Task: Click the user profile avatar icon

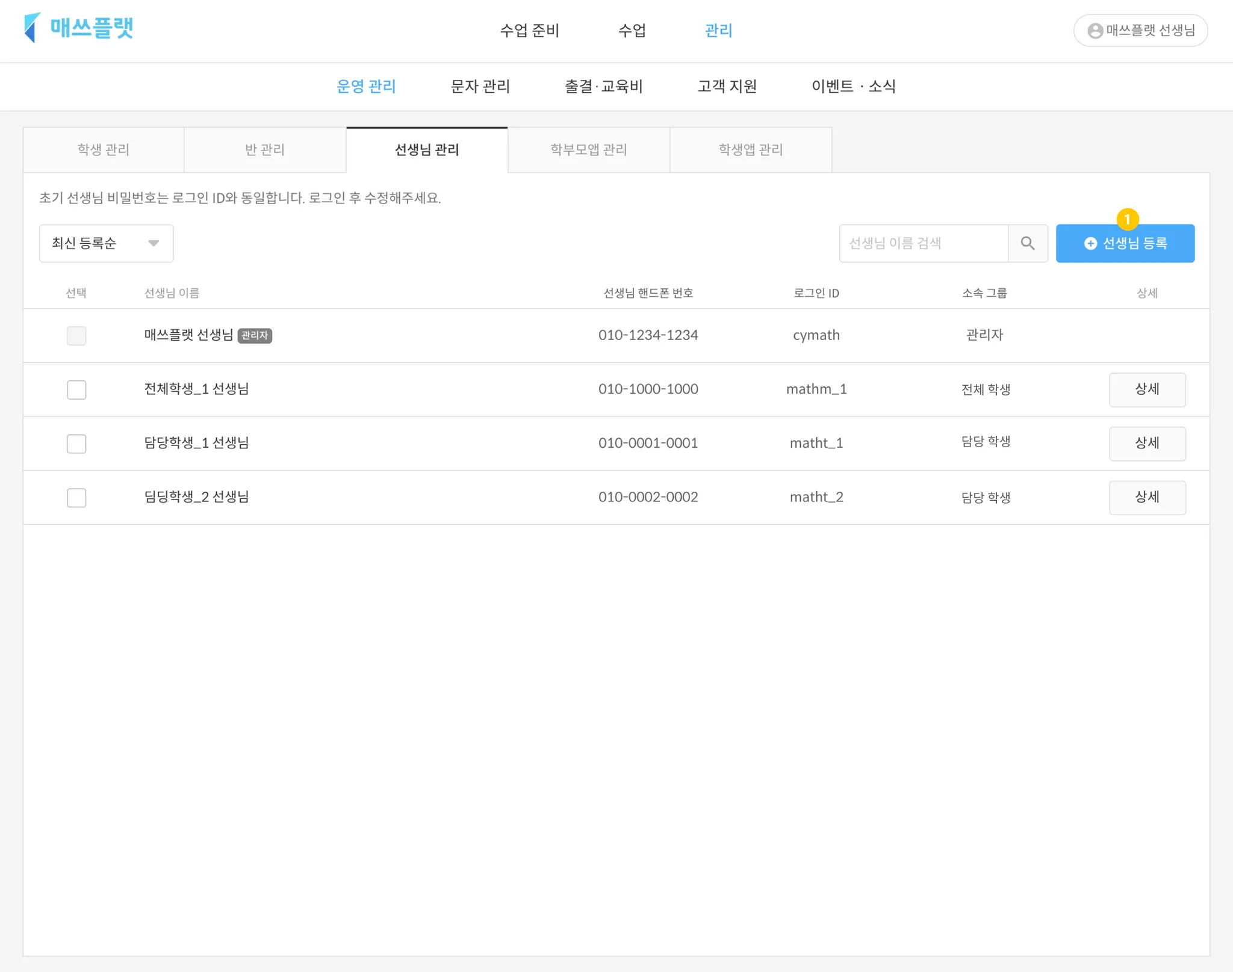Action: tap(1095, 31)
